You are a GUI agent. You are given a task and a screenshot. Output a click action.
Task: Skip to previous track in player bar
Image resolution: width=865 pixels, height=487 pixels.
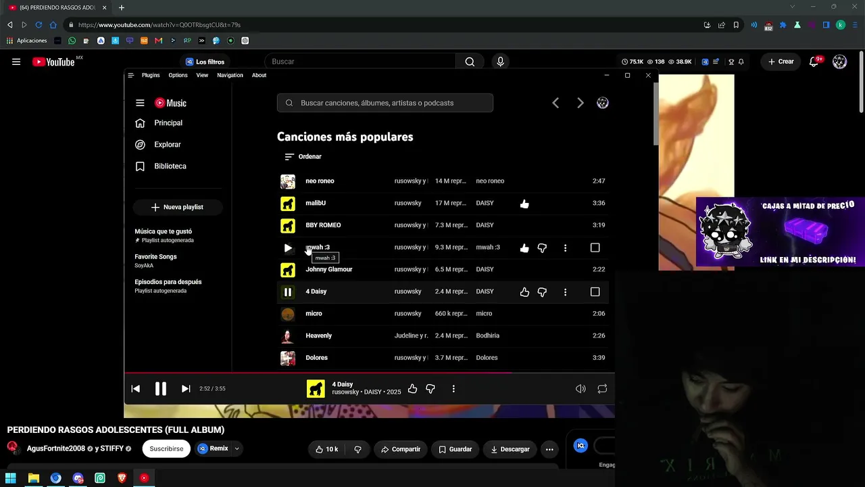[x=136, y=388]
